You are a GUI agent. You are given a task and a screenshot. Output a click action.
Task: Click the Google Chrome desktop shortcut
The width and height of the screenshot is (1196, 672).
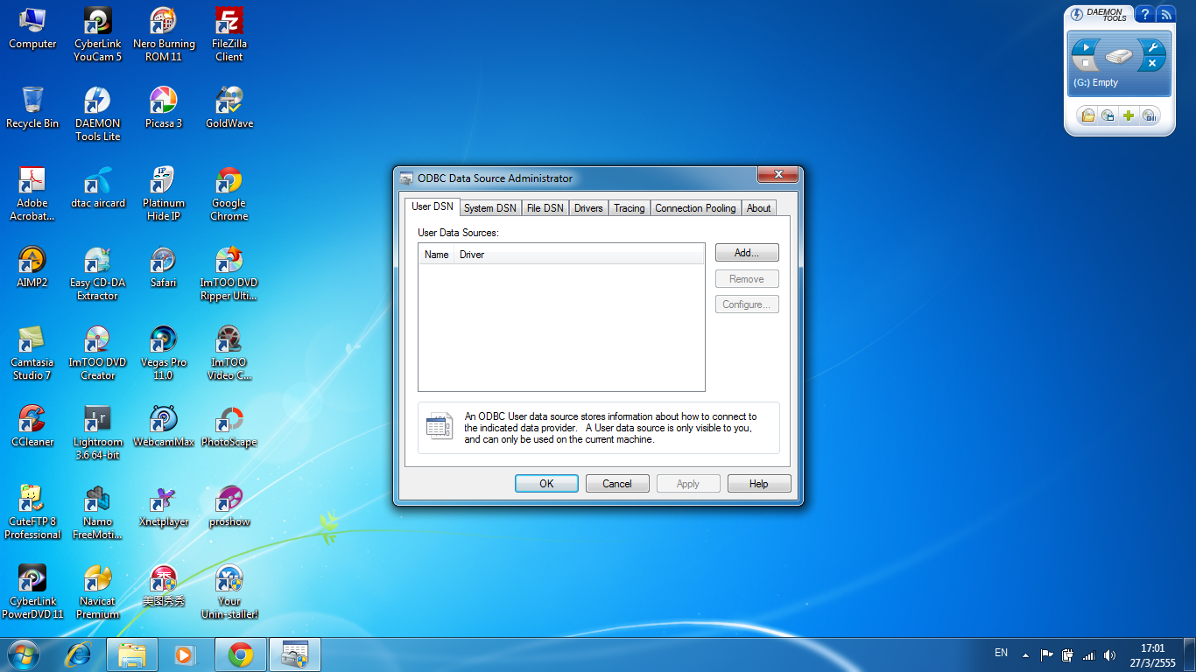[x=229, y=193]
